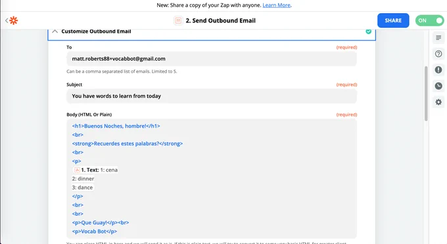
Task: Open the Learn More link
Action: pyautogui.click(x=277, y=5)
